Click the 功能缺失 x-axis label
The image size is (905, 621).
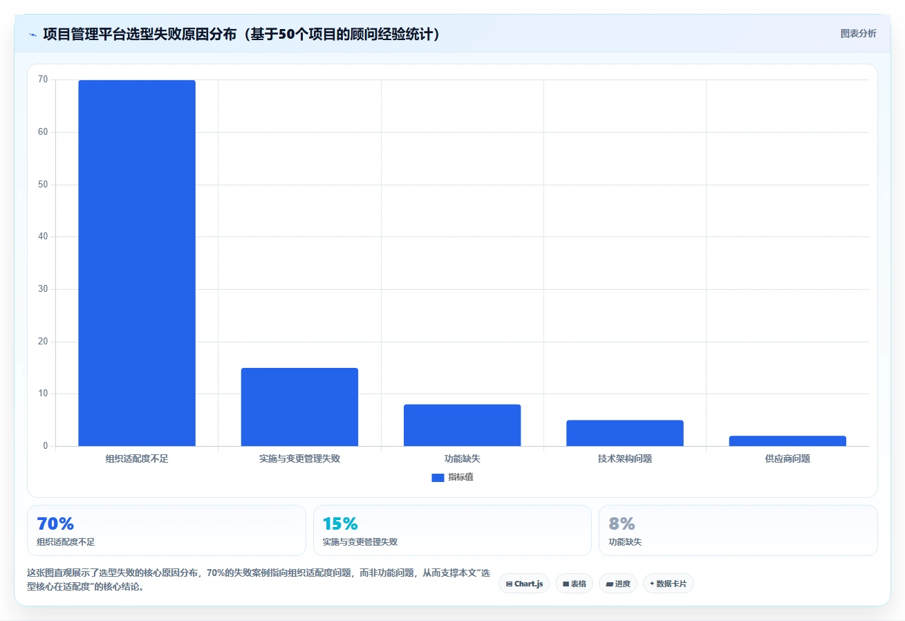462,459
